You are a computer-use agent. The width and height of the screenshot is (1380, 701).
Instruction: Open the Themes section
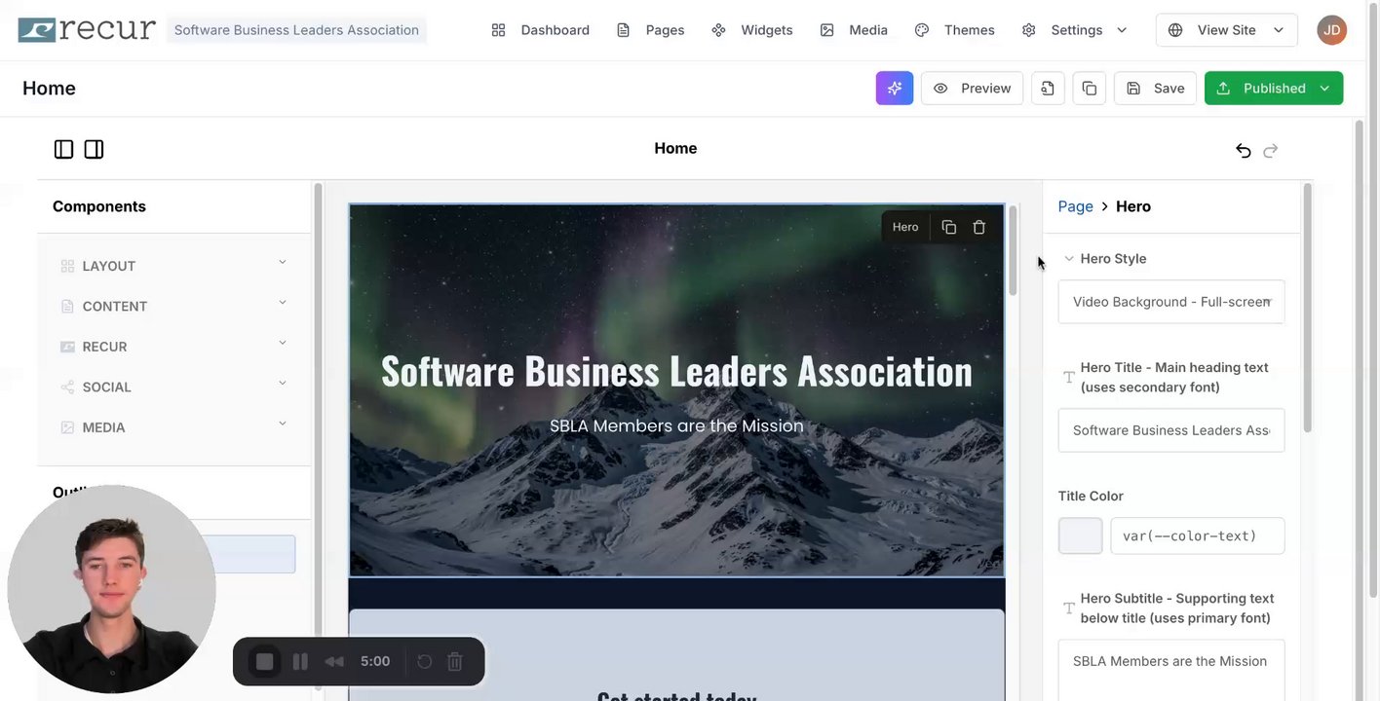(955, 30)
